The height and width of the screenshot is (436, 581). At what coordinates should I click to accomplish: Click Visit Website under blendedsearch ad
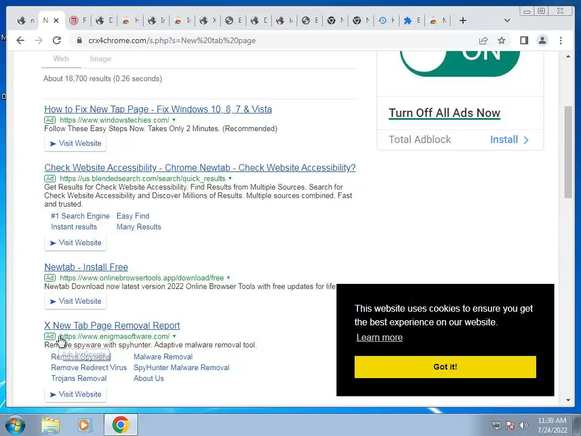point(75,243)
